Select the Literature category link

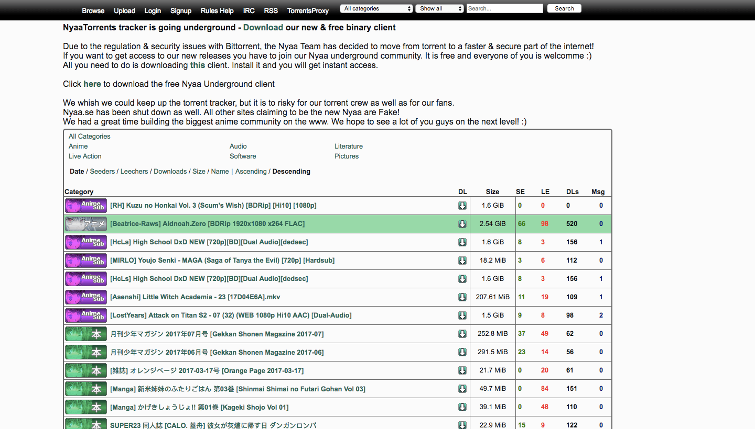pyautogui.click(x=349, y=146)
